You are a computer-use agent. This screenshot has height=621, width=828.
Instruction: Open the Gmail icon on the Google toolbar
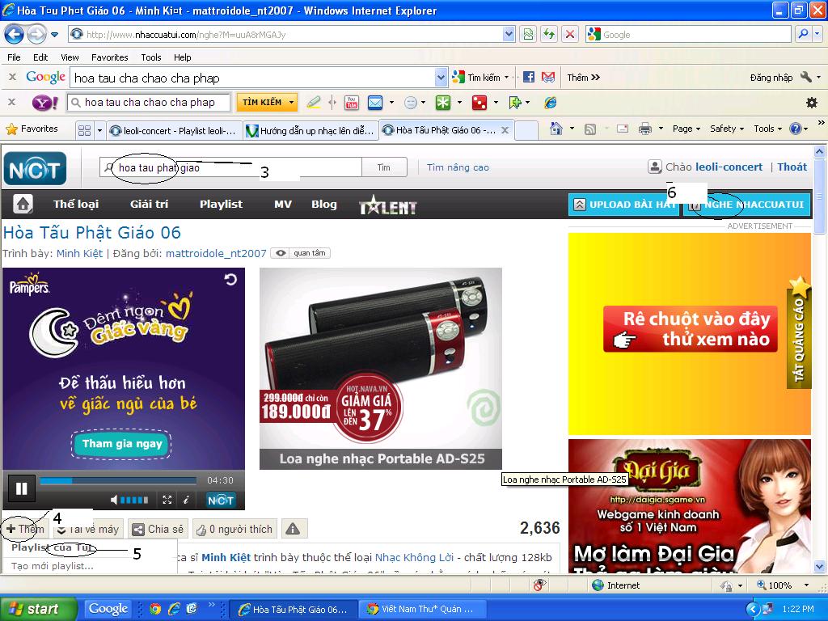pyautogui.click(x=548, y=77)
